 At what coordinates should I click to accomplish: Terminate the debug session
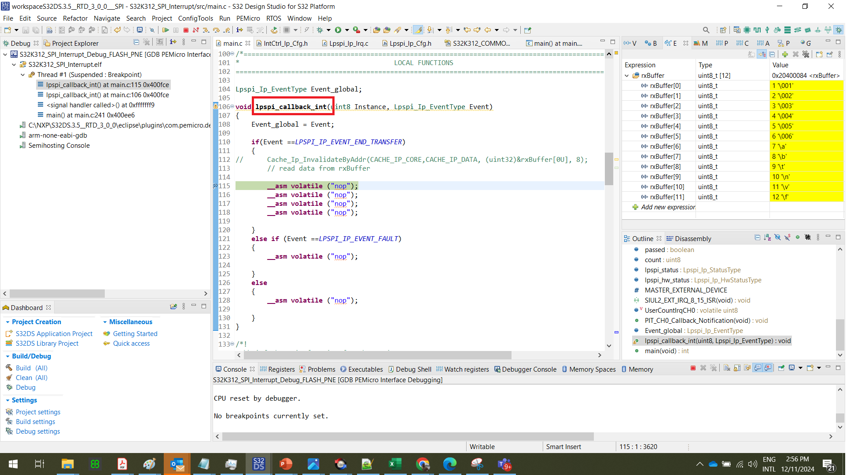pyautogui.click(x=186, y=30)
